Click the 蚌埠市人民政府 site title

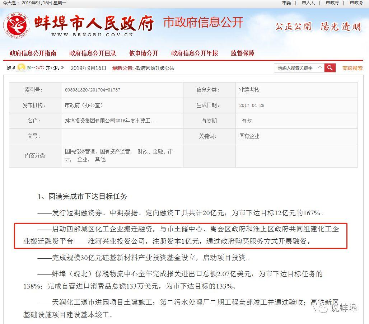pyautogui.click(x=94, y=23)
